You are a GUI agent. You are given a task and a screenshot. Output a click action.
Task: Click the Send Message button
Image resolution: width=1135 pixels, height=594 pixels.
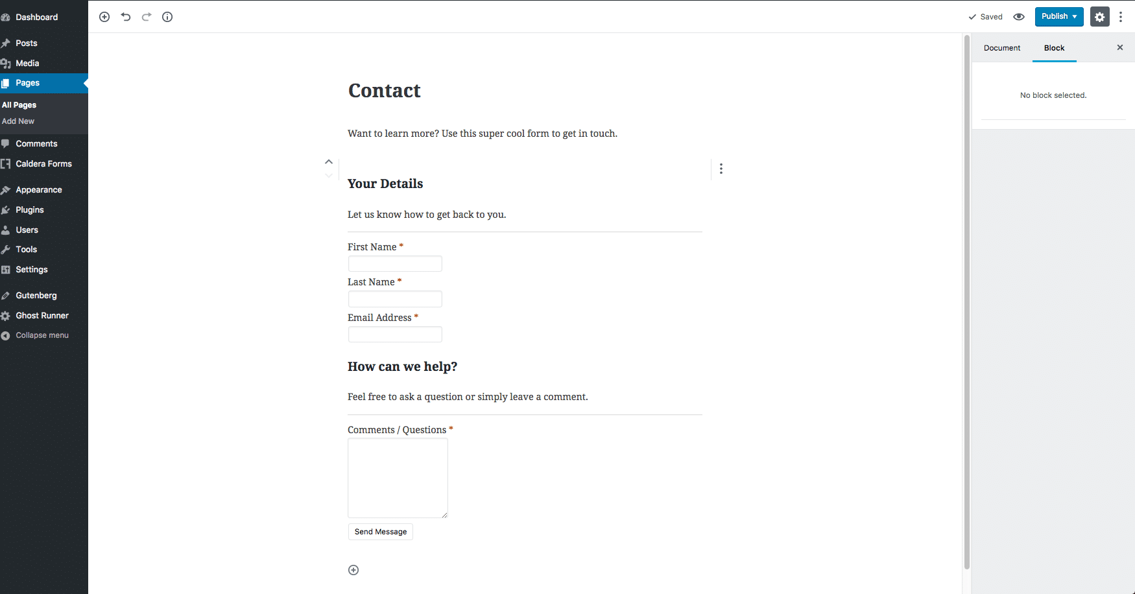(381, 532)
